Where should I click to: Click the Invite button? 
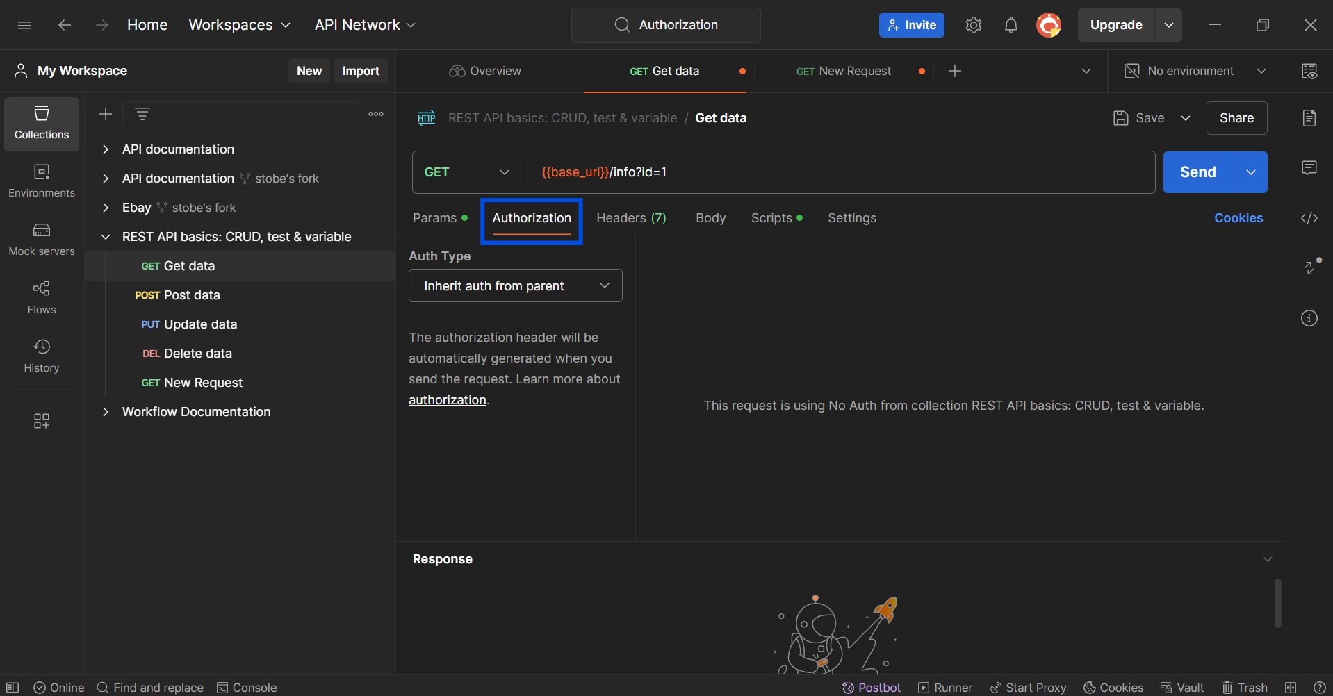coord(912,25)
